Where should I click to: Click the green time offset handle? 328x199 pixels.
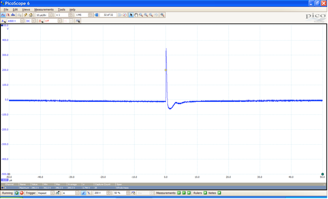coord(322,174)
